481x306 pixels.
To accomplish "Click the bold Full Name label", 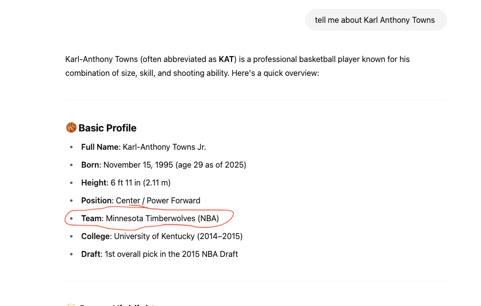I will [100, 147].
